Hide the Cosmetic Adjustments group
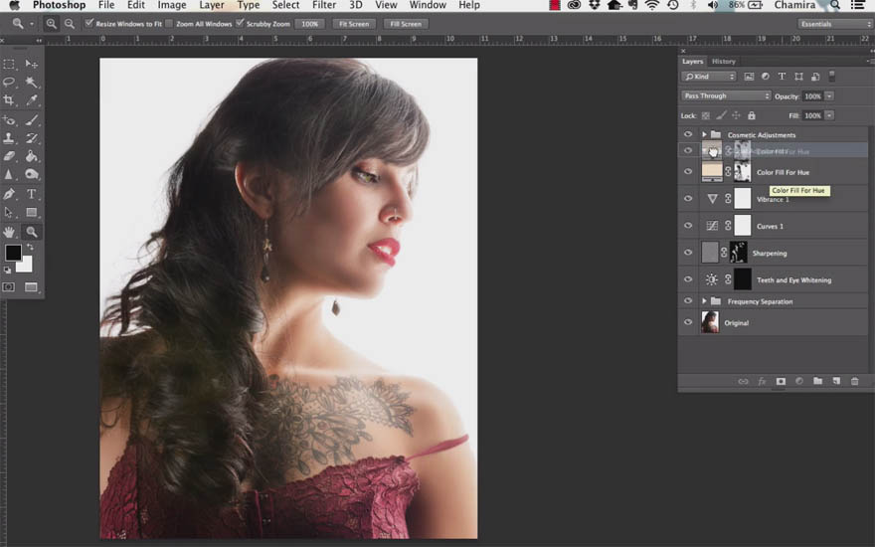 687,134
